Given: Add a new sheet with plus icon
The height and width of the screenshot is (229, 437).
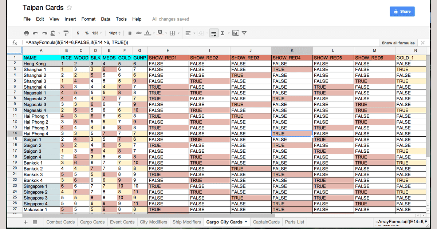Looking at the screenshot, I should (x=25, y=222).
